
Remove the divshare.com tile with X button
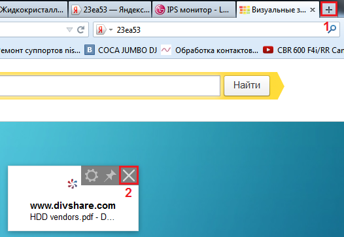pyautogui.click(x=129, y=175)
